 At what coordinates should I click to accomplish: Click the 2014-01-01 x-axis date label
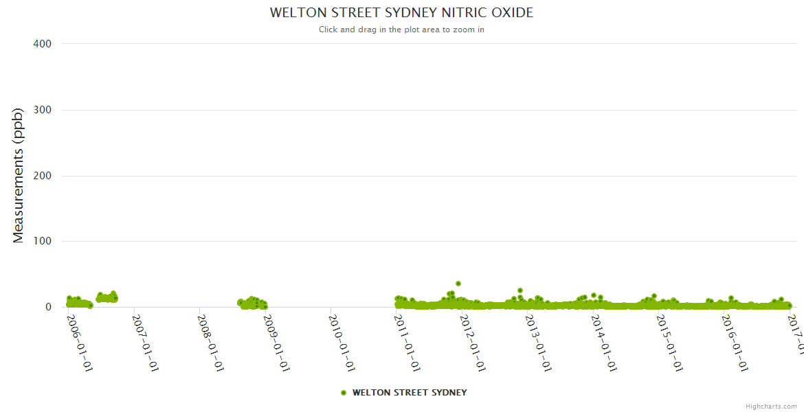tap(605, 343)
